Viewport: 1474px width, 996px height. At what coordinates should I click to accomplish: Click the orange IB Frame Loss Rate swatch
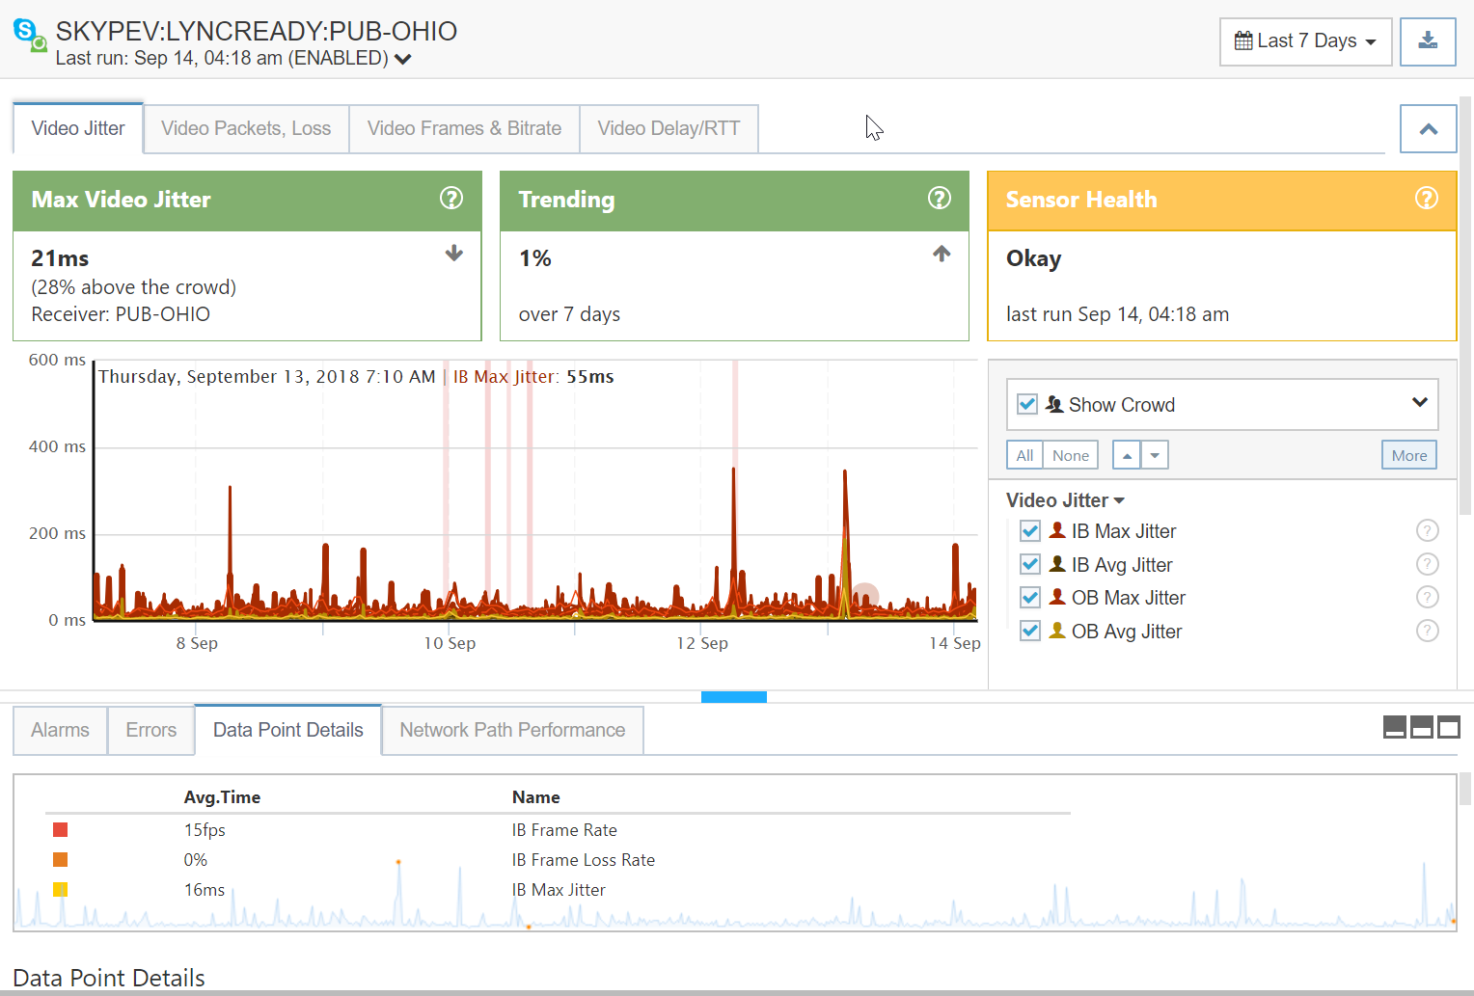60,859
